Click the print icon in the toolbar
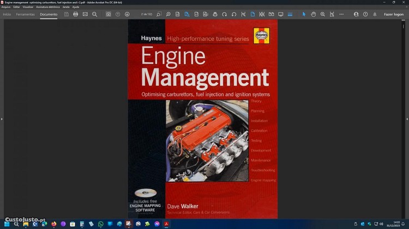 pyautogui.click(x=75, y=14)
